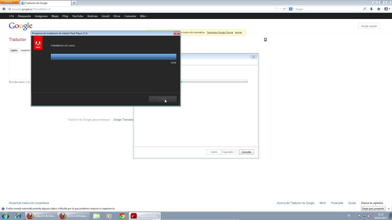Close the Firefox data notification bar
Screen dimensions: 392x220
(389, 209)
